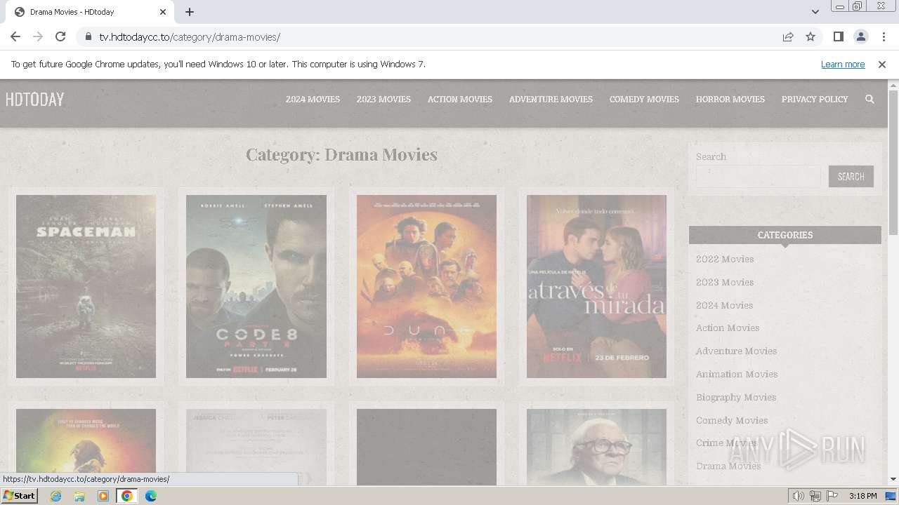Select 2022 Movies category
Screen dimensions: 899x505
[725, 260]
